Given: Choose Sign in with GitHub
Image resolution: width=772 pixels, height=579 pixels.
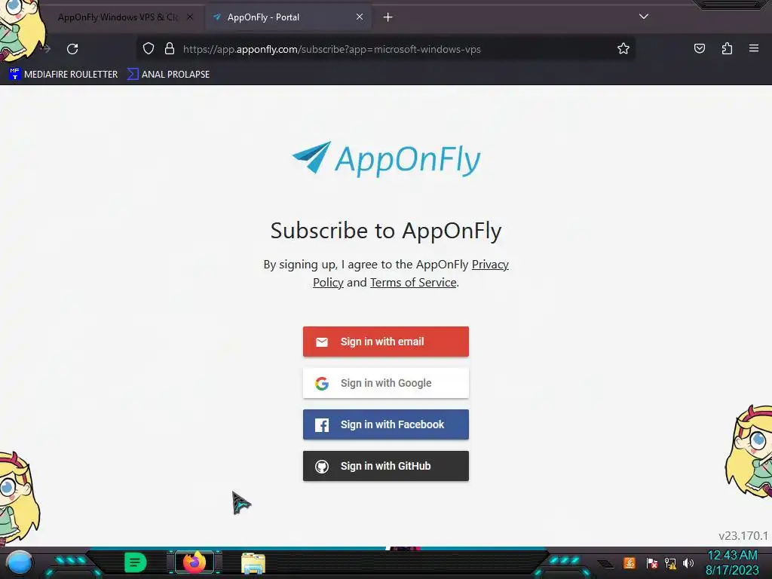Looking at the screenshot, I should tap(386, 466).
